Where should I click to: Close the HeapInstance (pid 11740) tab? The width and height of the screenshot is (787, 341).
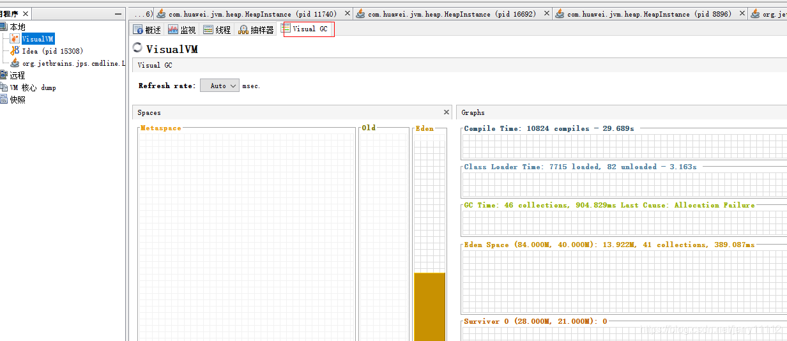coord(348,13)
